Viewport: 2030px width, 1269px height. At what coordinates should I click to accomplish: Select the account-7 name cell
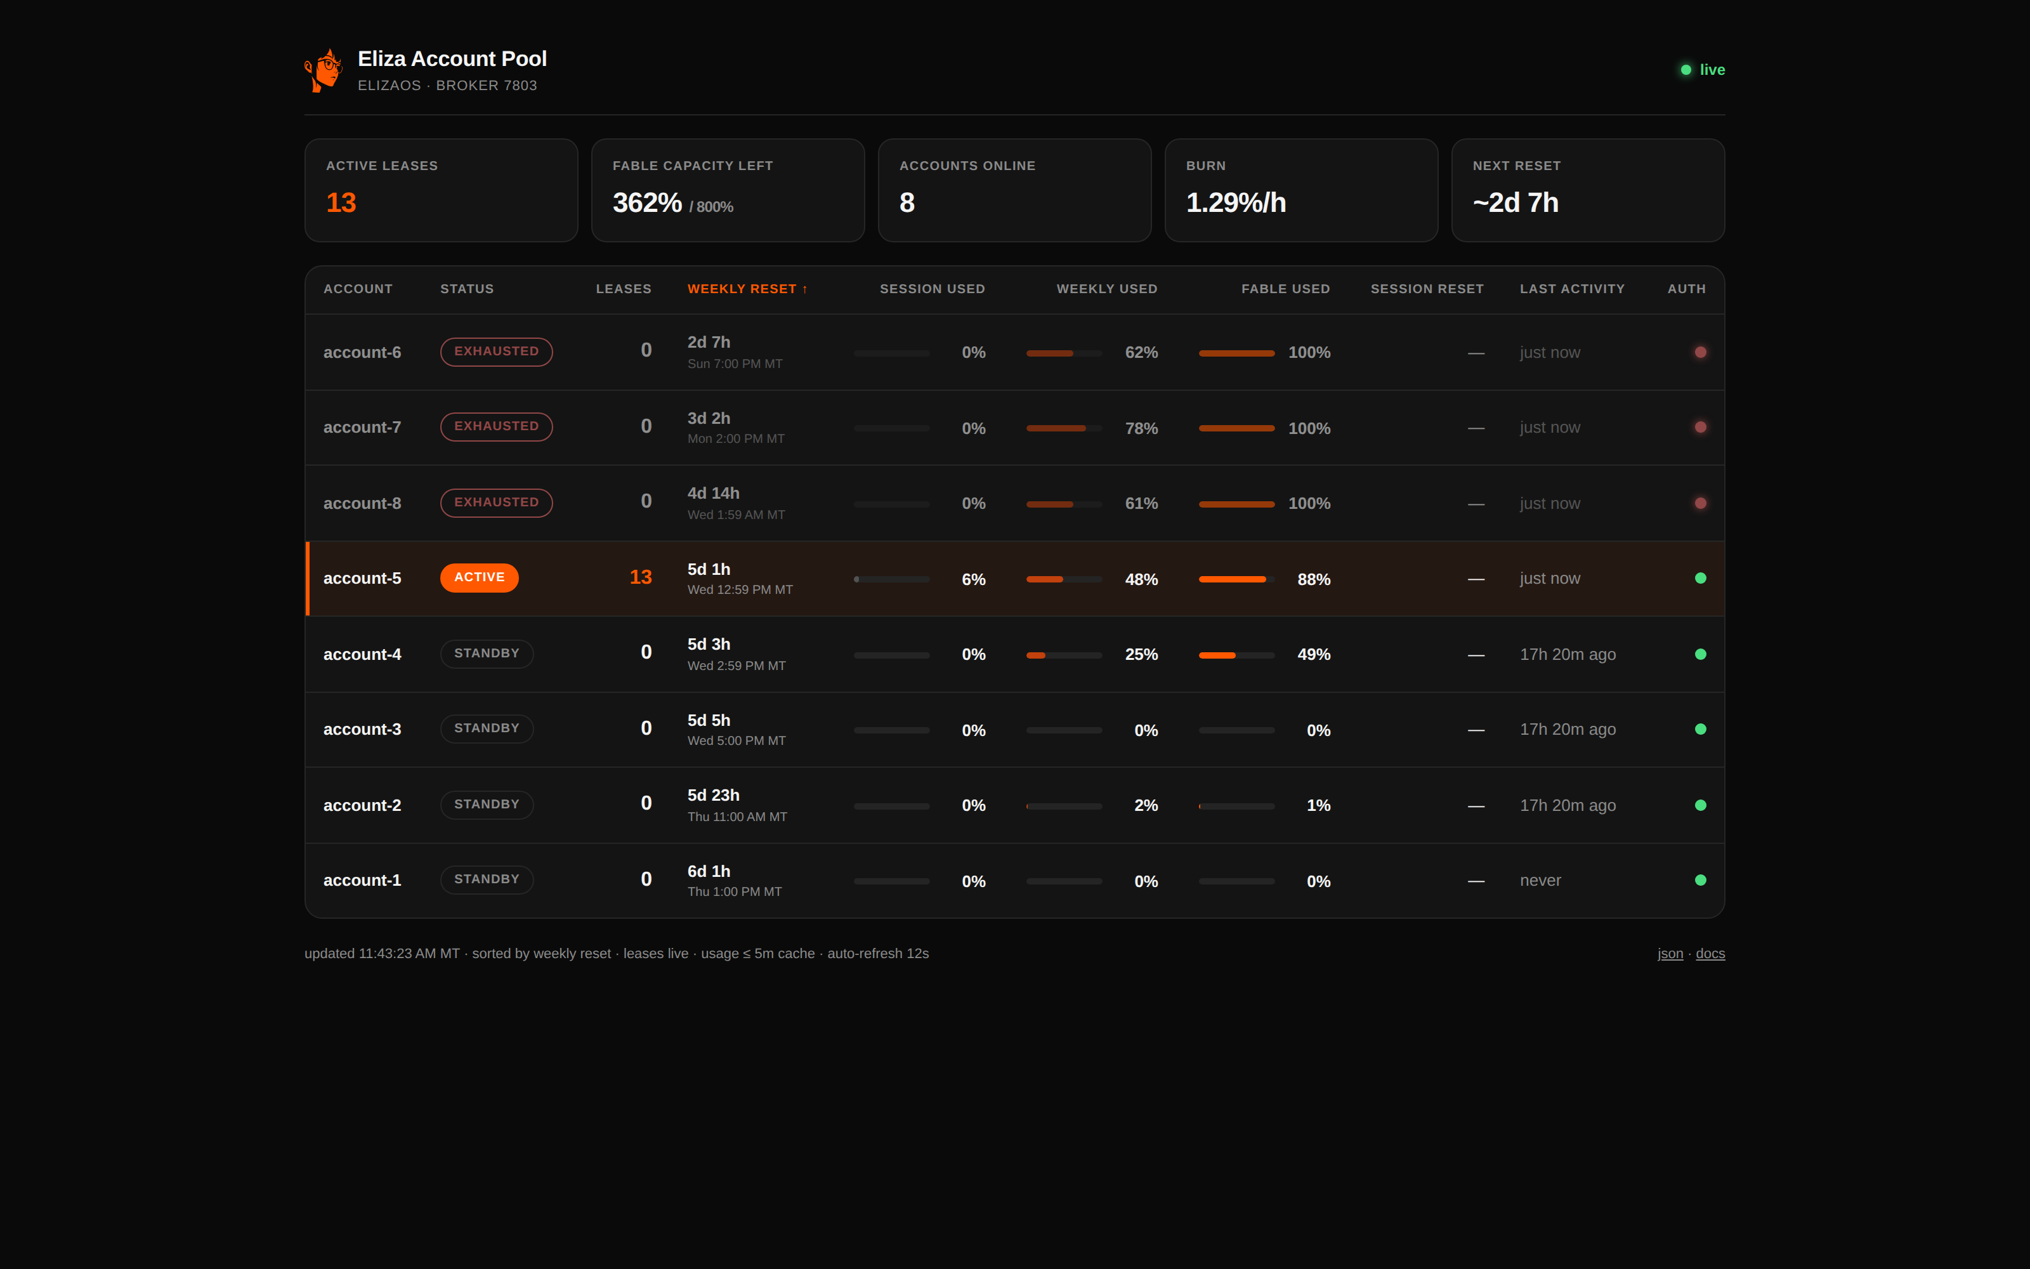pos(362,427)
